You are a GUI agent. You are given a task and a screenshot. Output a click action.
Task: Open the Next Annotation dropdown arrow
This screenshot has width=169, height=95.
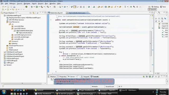6,9
